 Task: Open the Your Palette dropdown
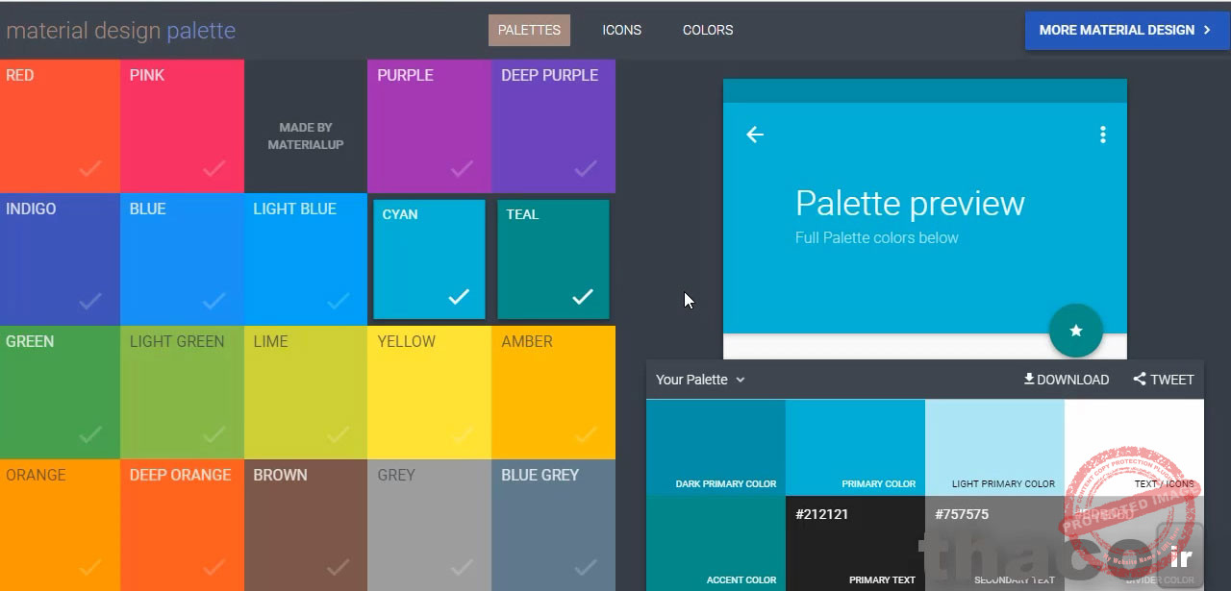click(699, 380)
